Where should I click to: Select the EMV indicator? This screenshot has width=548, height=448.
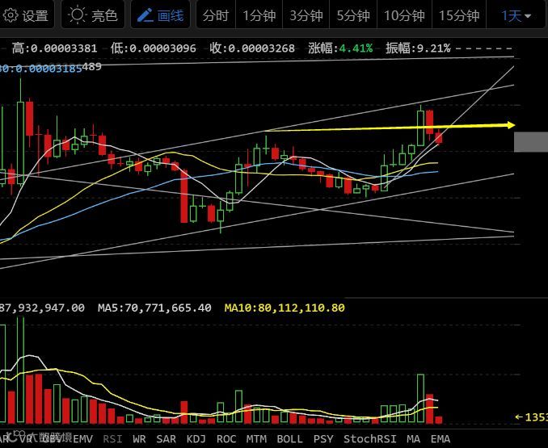82,438
